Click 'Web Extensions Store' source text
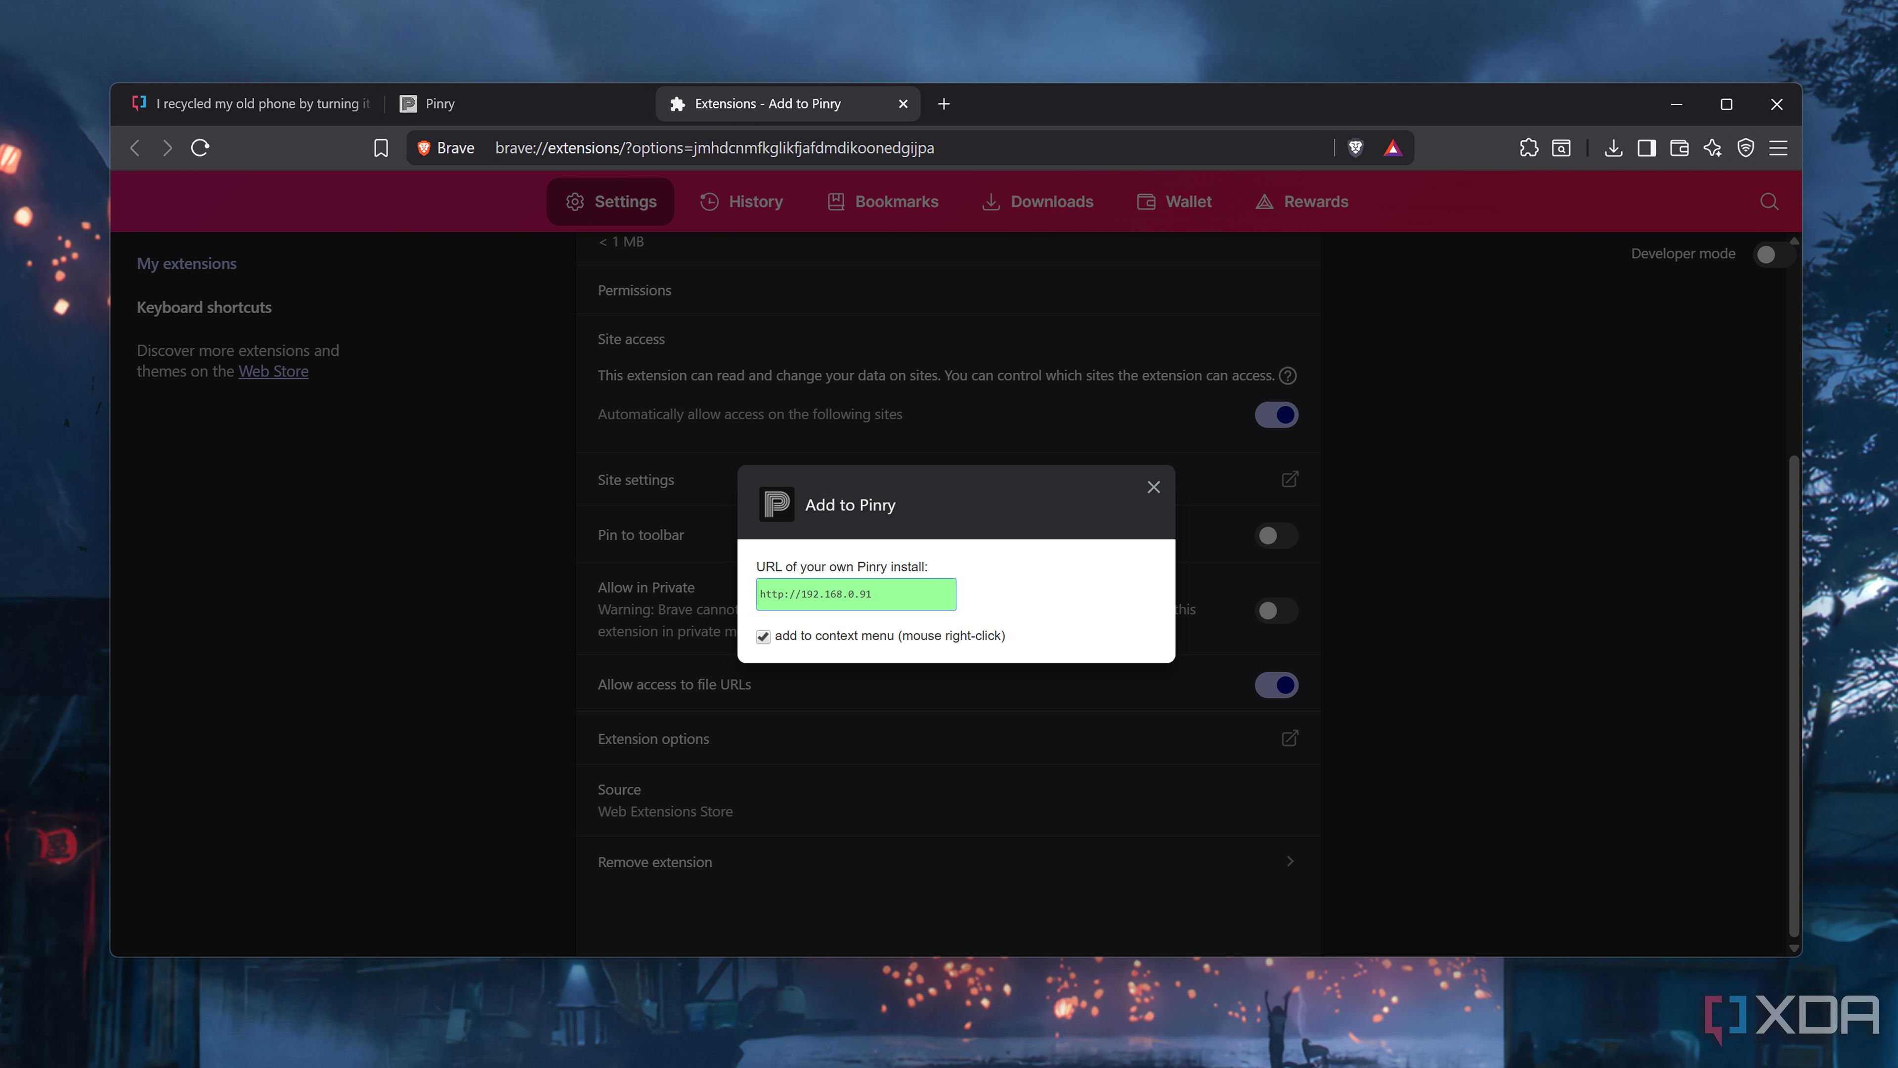This screenshot has height=1068, width=1898. point(665,811)
